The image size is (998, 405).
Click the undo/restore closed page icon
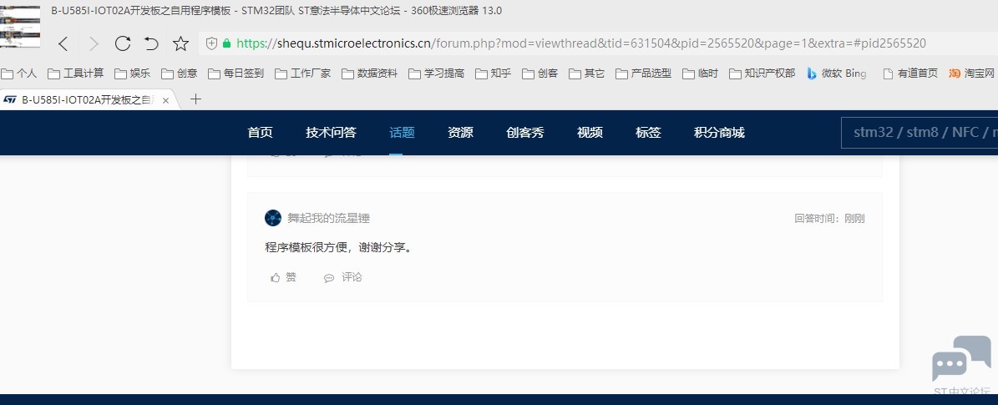[x=151, y=43]
